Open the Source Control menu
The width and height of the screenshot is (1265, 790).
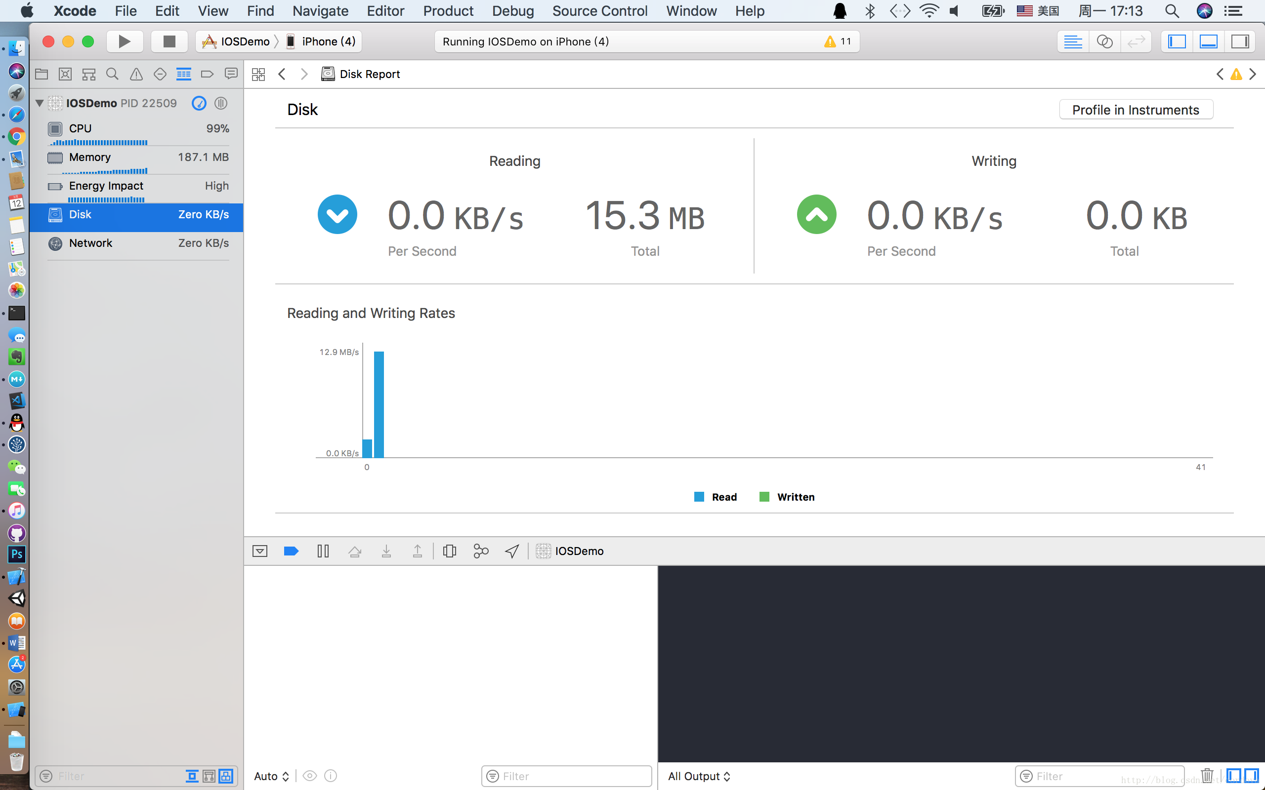(599, 11)
